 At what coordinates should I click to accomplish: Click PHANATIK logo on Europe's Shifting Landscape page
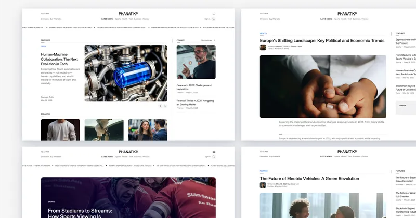pos(347,14)
